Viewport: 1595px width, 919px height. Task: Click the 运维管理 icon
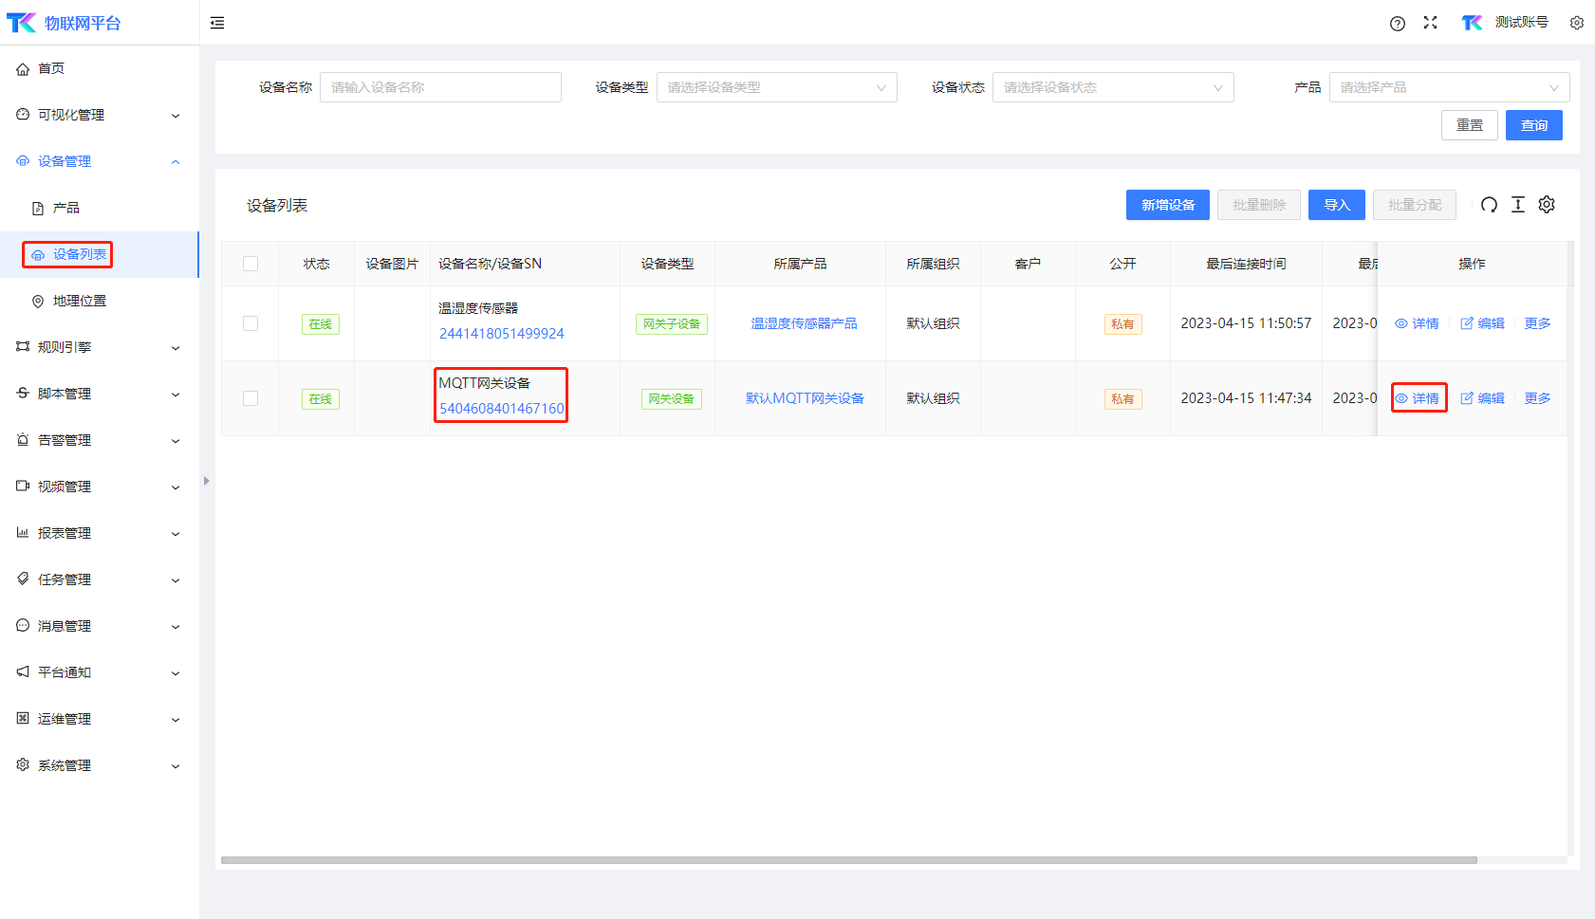(23, 719)
